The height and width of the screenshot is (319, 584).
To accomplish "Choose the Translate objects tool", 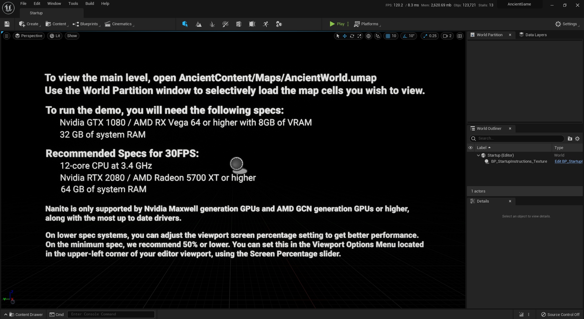I will [345, 36].
